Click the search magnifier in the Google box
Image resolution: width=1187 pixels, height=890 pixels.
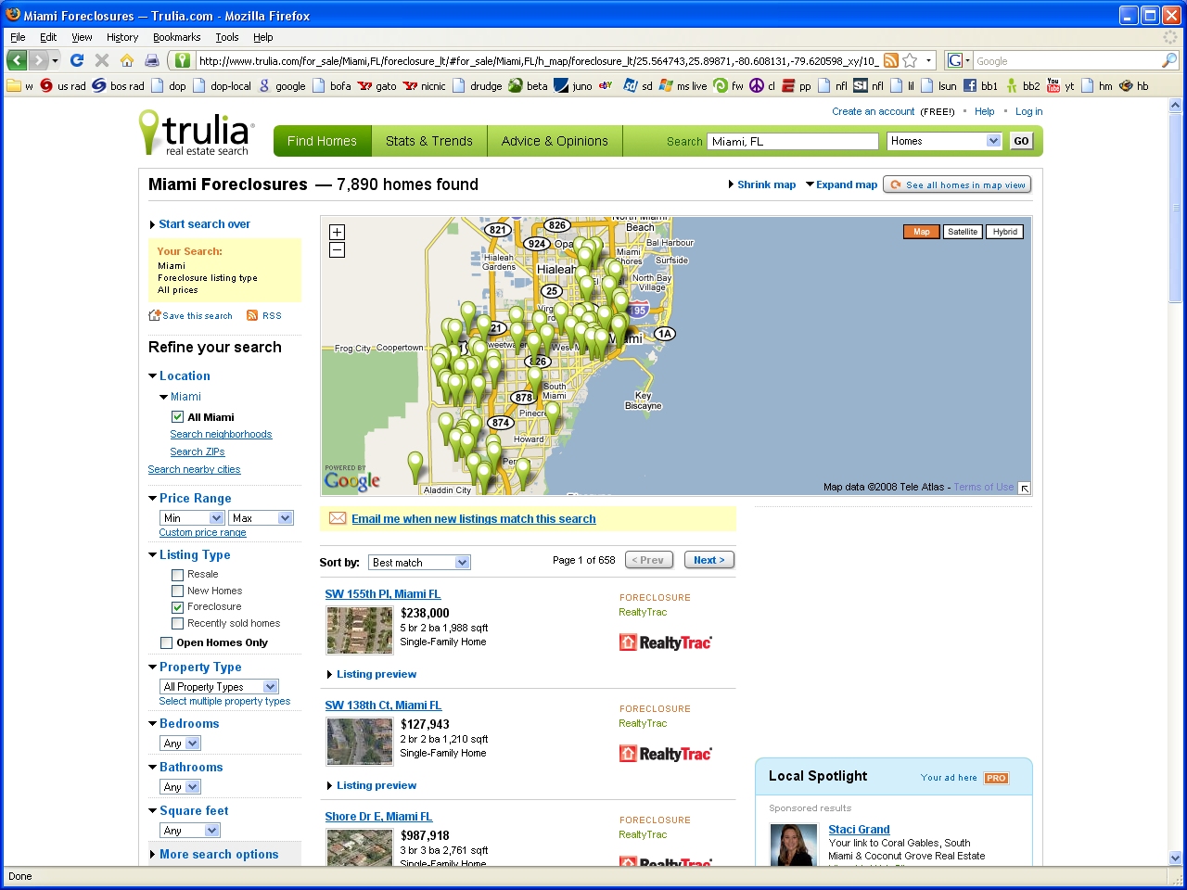1169,60
